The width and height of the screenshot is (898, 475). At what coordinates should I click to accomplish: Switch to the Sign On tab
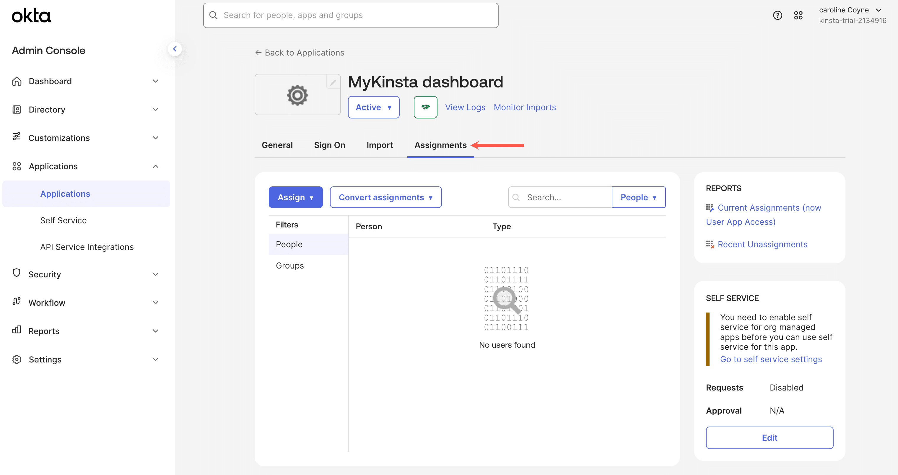[329, 145]
